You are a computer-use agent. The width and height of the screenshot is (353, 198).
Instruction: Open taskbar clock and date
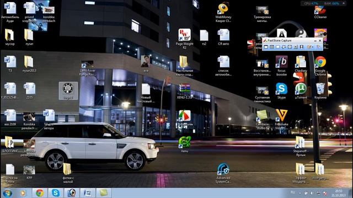tap(339, 193)
